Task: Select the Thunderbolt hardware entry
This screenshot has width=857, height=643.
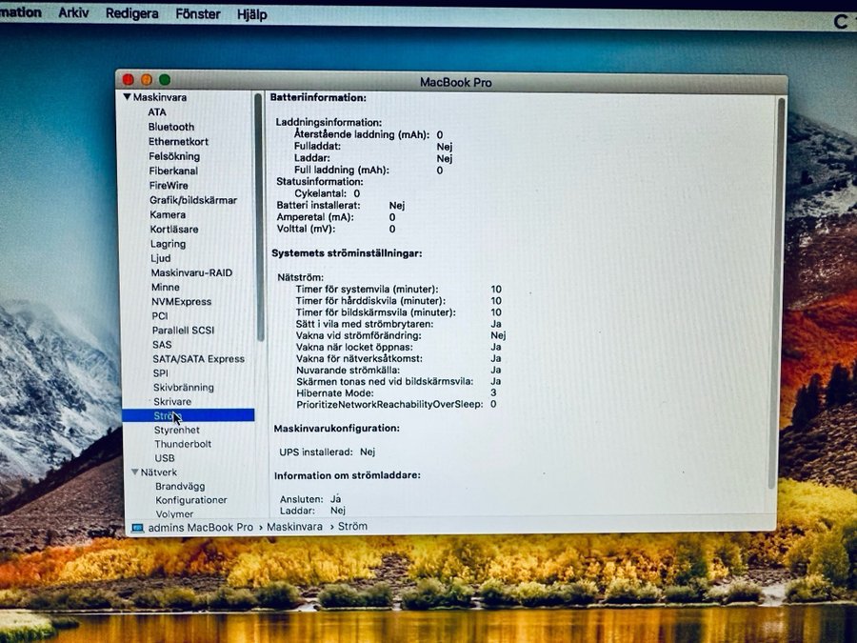Action: (183, 444)
